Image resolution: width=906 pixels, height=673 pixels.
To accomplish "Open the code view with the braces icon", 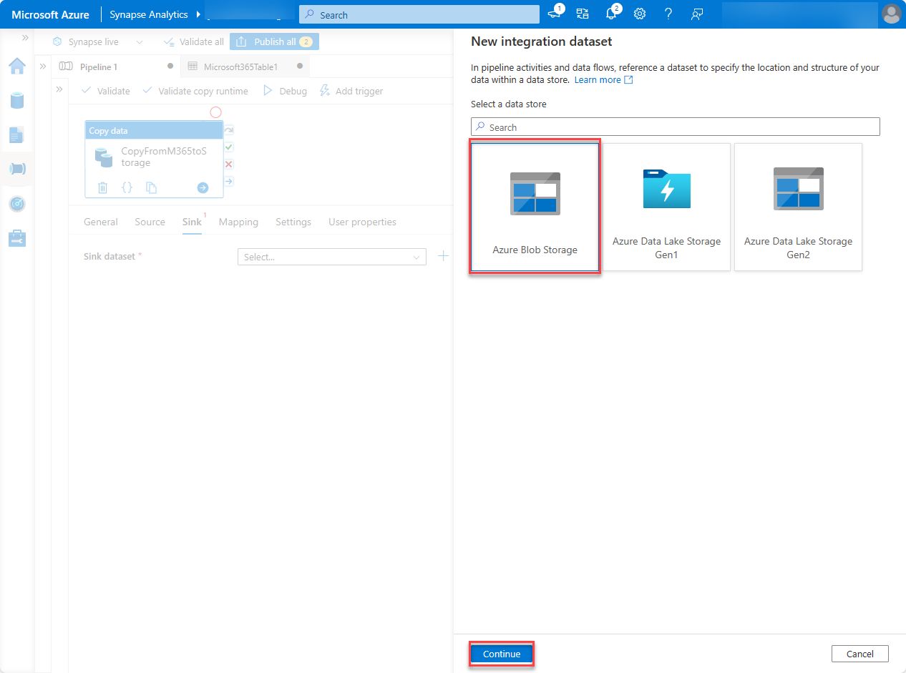I will click(127, 187).
